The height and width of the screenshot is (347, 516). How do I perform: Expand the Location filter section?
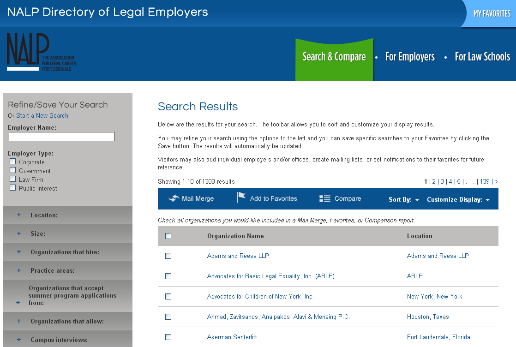click(x=68, y=215)
